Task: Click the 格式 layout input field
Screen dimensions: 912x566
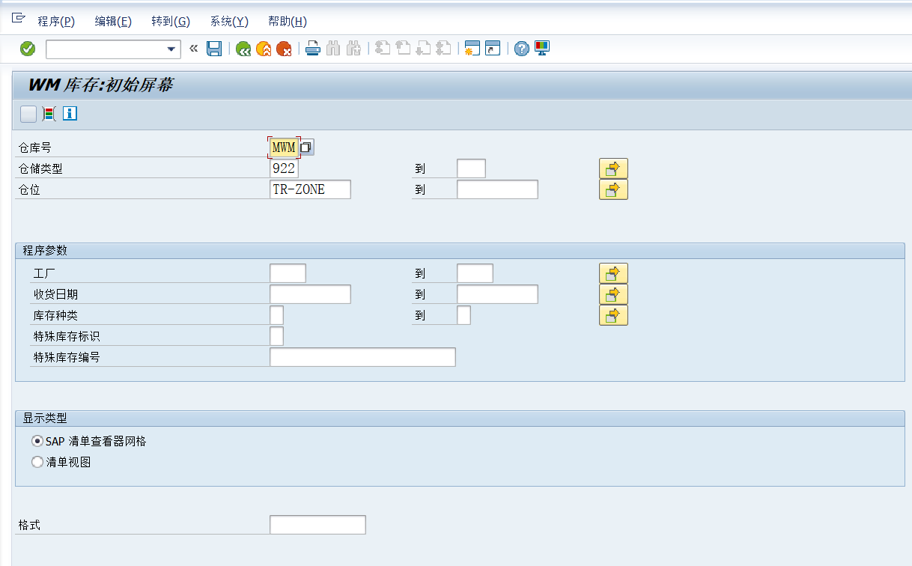Action: [317, 525]
